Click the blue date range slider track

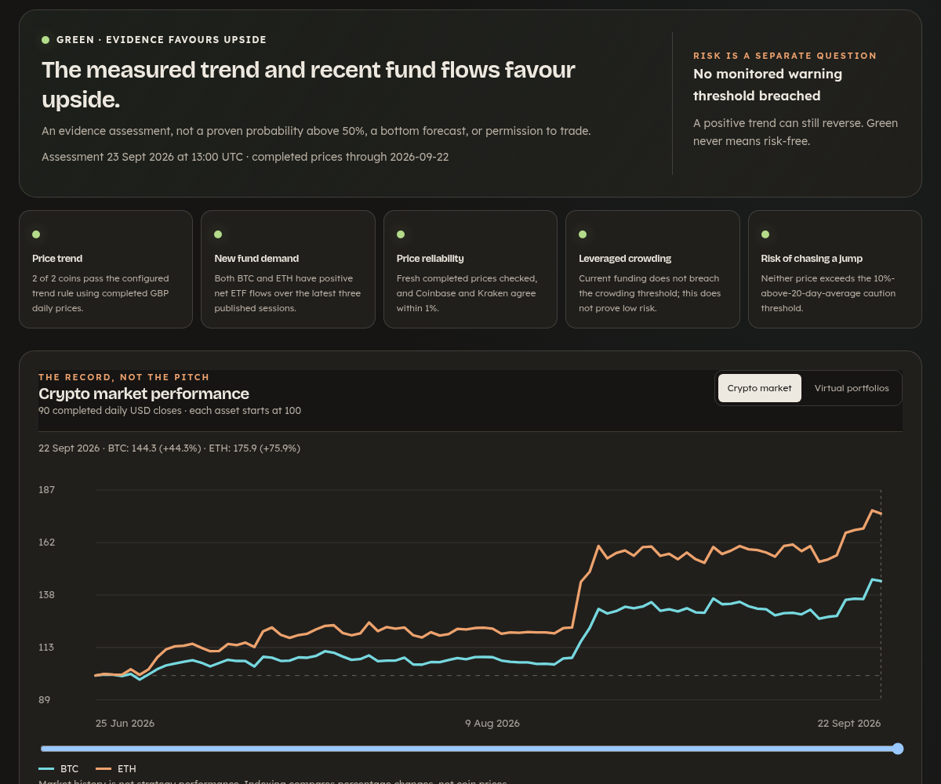(469, 749)
